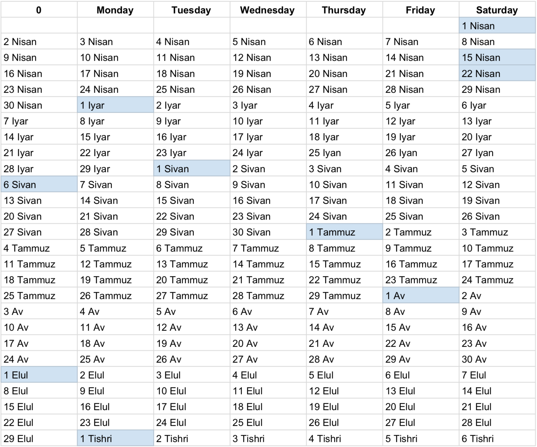
Task: Select the 30 Nisan cell
Action: (x=39, y=105)
